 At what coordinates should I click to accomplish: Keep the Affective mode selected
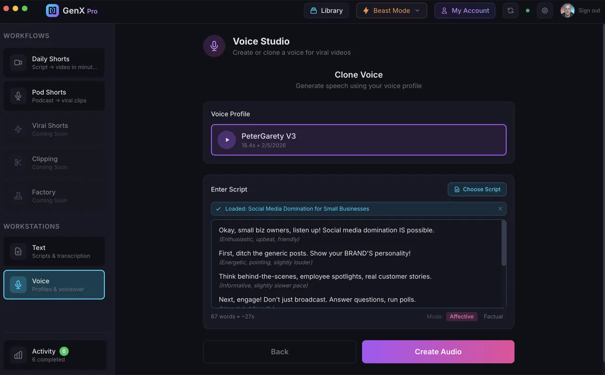click(x=461, y=316)
